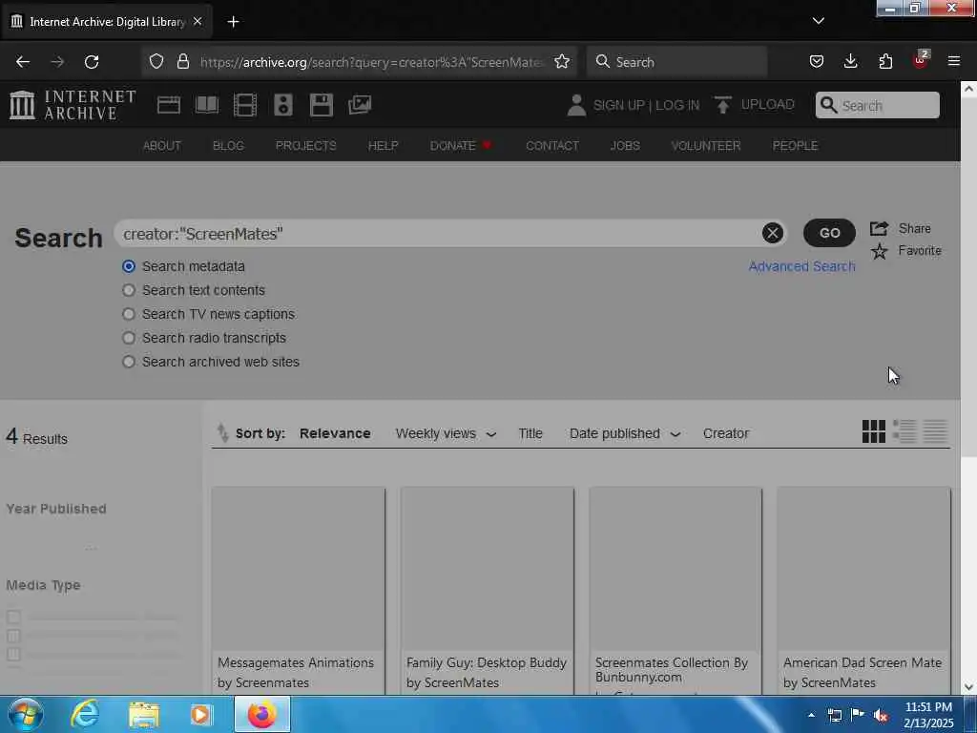Open Firefox extensions puzzle icon
The width and height of the screenshot is (977, 733).
[885, 62]
